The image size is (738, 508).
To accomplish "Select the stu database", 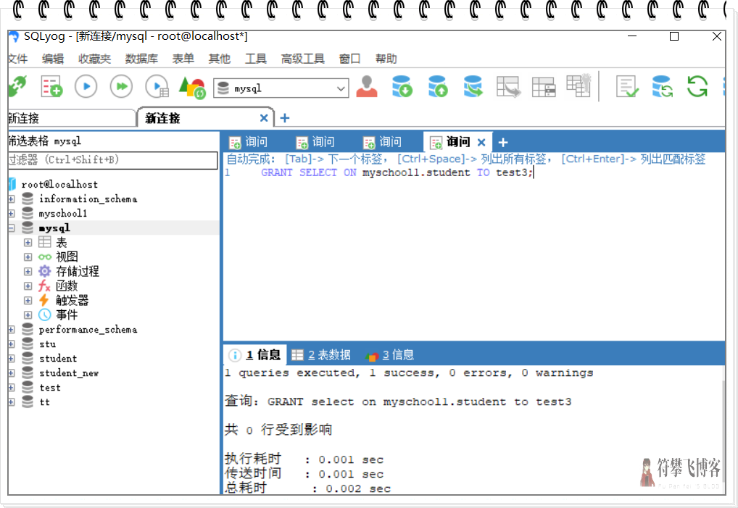I will [x=48, y=344].
